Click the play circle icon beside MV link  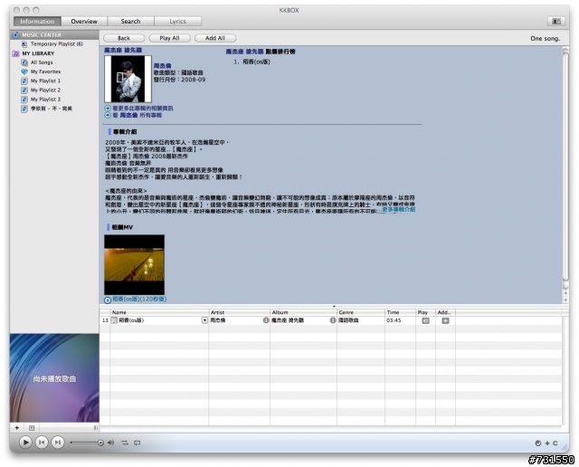point(108,300)
